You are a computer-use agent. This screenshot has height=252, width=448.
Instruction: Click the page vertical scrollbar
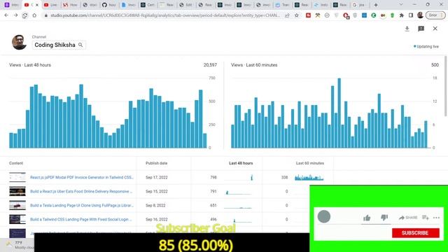tap(446, 85)
